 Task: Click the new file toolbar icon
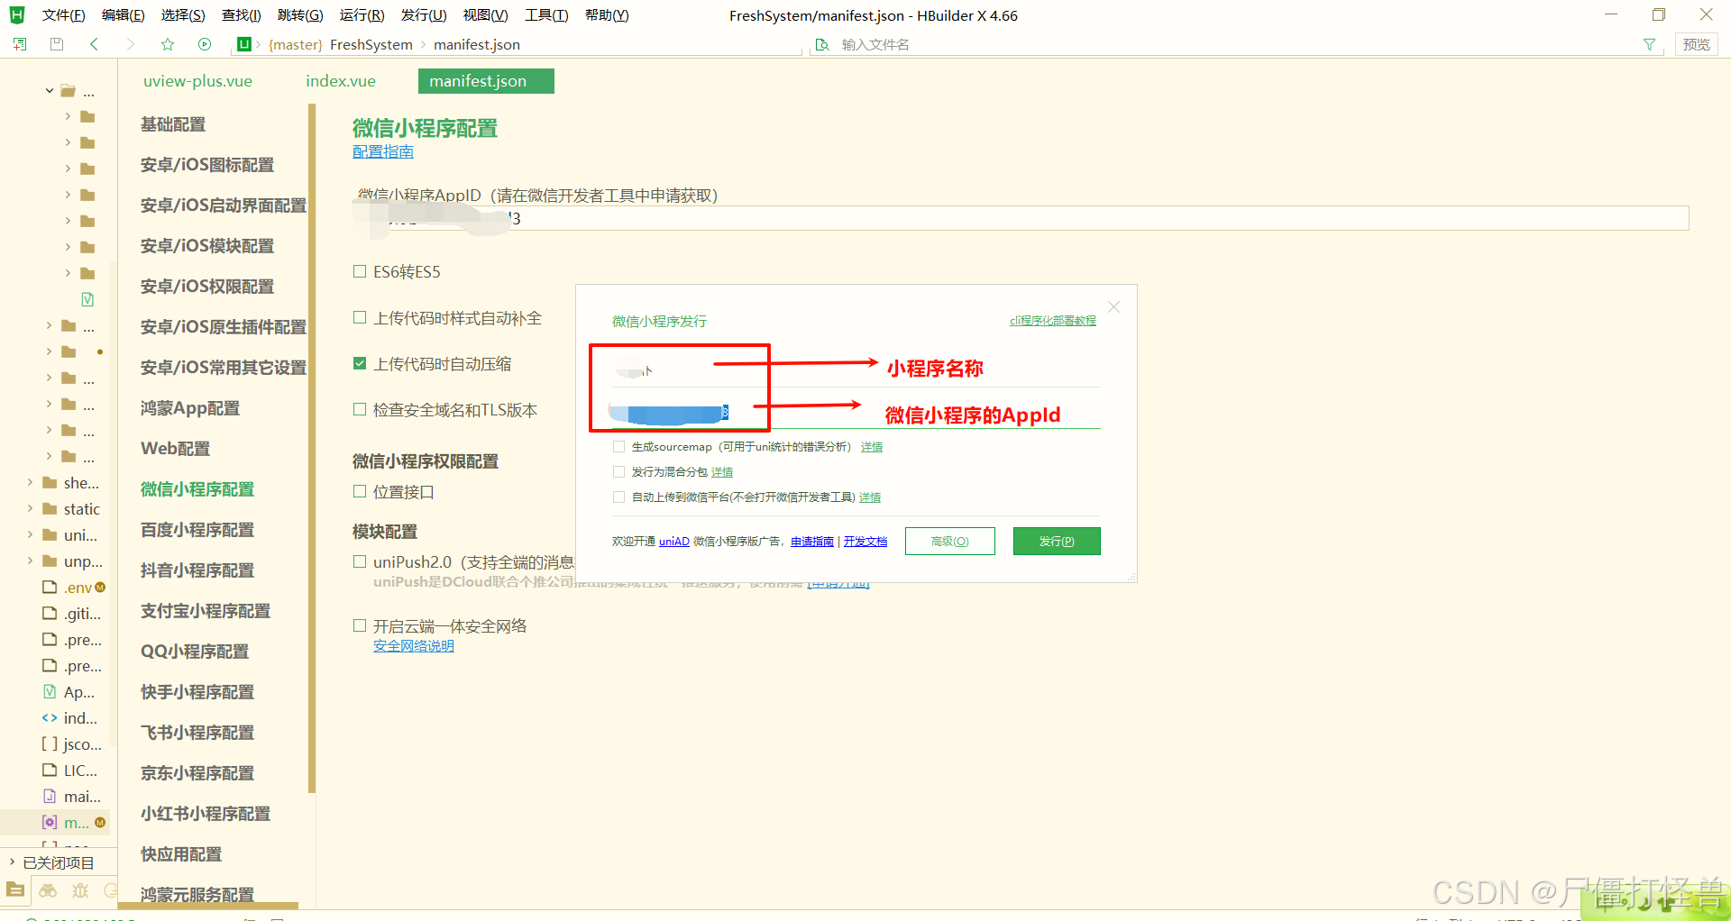pos(20,44)
